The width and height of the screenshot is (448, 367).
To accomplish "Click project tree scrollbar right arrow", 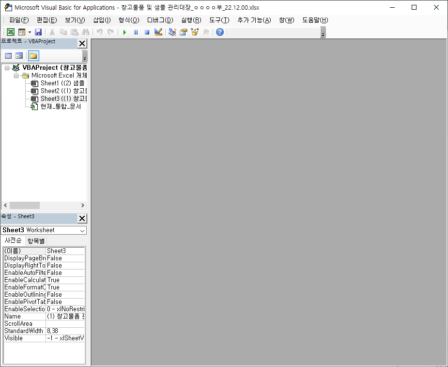I will click(x=82, y=206).
